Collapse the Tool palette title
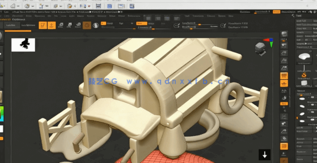The width and height of the screenshot is (317, 163). tap(298, 16)
